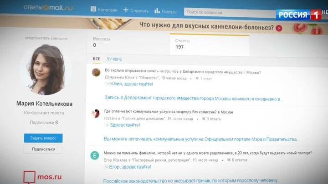Click the rozzalia user avatar
The image size is (328, 184).
[x=96, y=113]
